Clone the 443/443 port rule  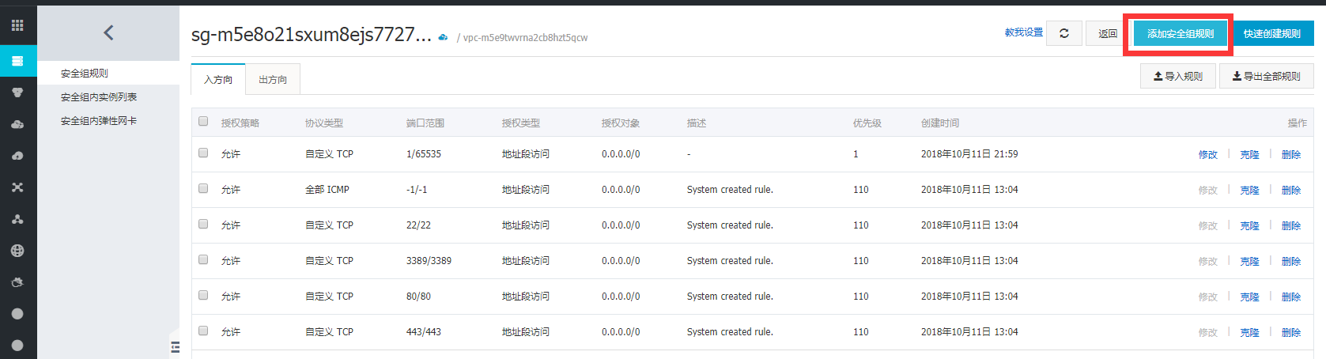[1249, 332]
